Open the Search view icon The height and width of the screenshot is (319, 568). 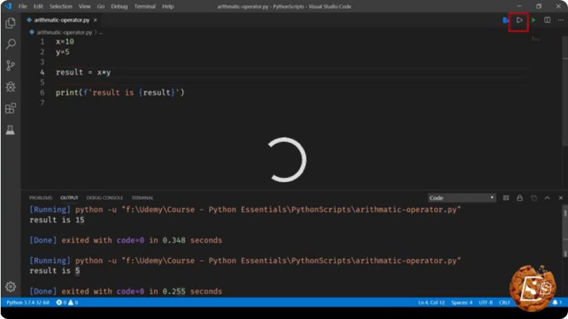point(11,44)
